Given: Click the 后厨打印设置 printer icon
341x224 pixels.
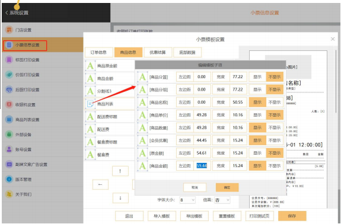Looking at the screenshot, I should (9, 89).
